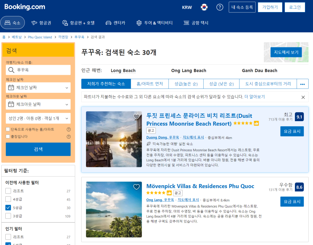
Task: Select the Long Beach nearby beach link
Action: pos(123,70)
